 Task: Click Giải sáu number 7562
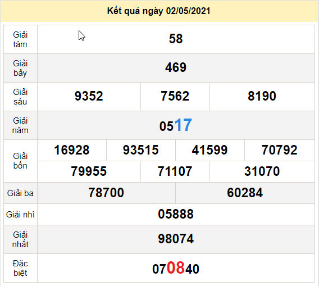pyautogui.click(x=175, y=96)
